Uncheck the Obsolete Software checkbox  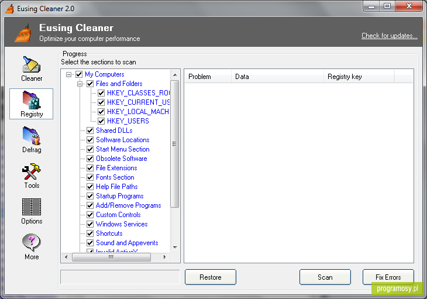[90, 159]
